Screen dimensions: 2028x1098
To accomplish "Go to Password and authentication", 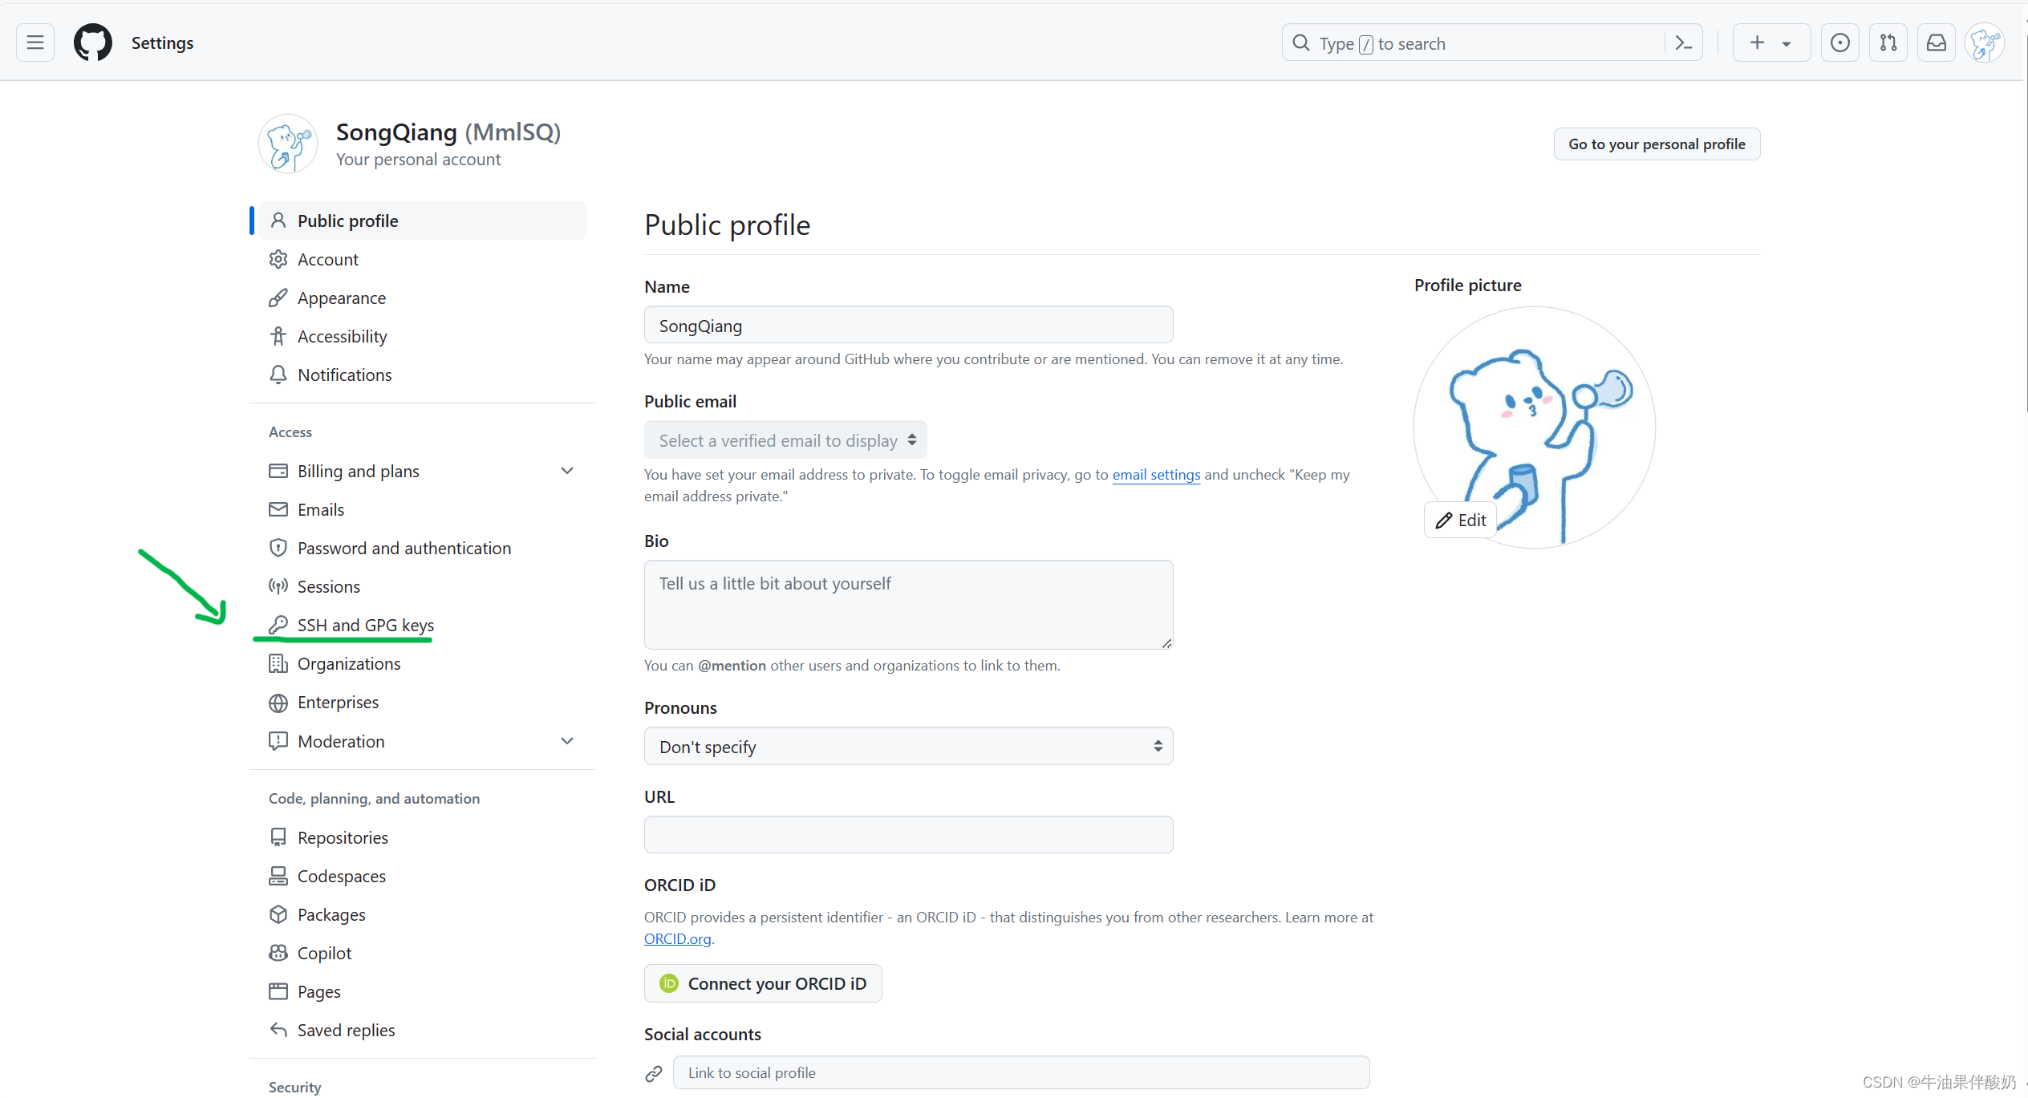I will point(404,548).
